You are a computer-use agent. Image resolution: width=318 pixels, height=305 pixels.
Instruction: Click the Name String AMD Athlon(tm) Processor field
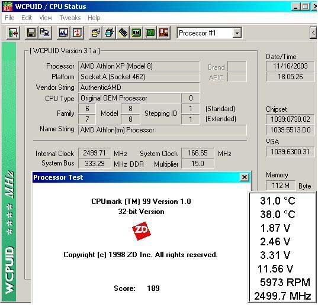(x=162, y=130)
